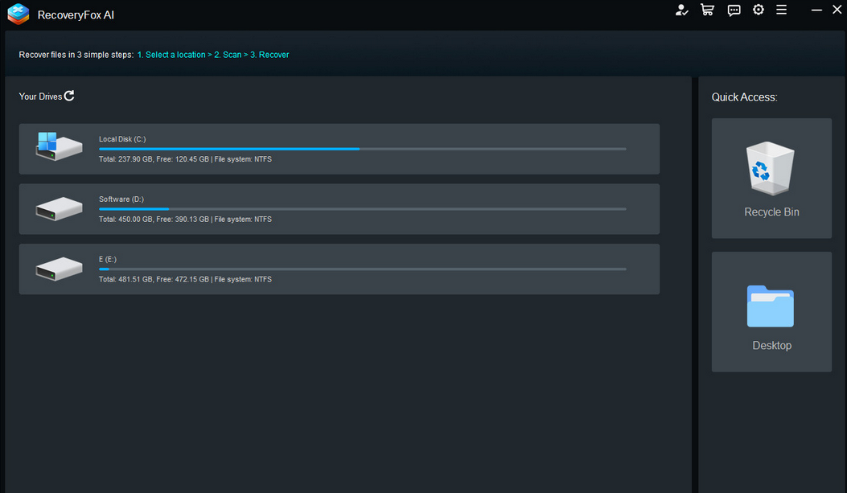Click the C: drive usage bar

pyautogui.click(x=362, y=149)
